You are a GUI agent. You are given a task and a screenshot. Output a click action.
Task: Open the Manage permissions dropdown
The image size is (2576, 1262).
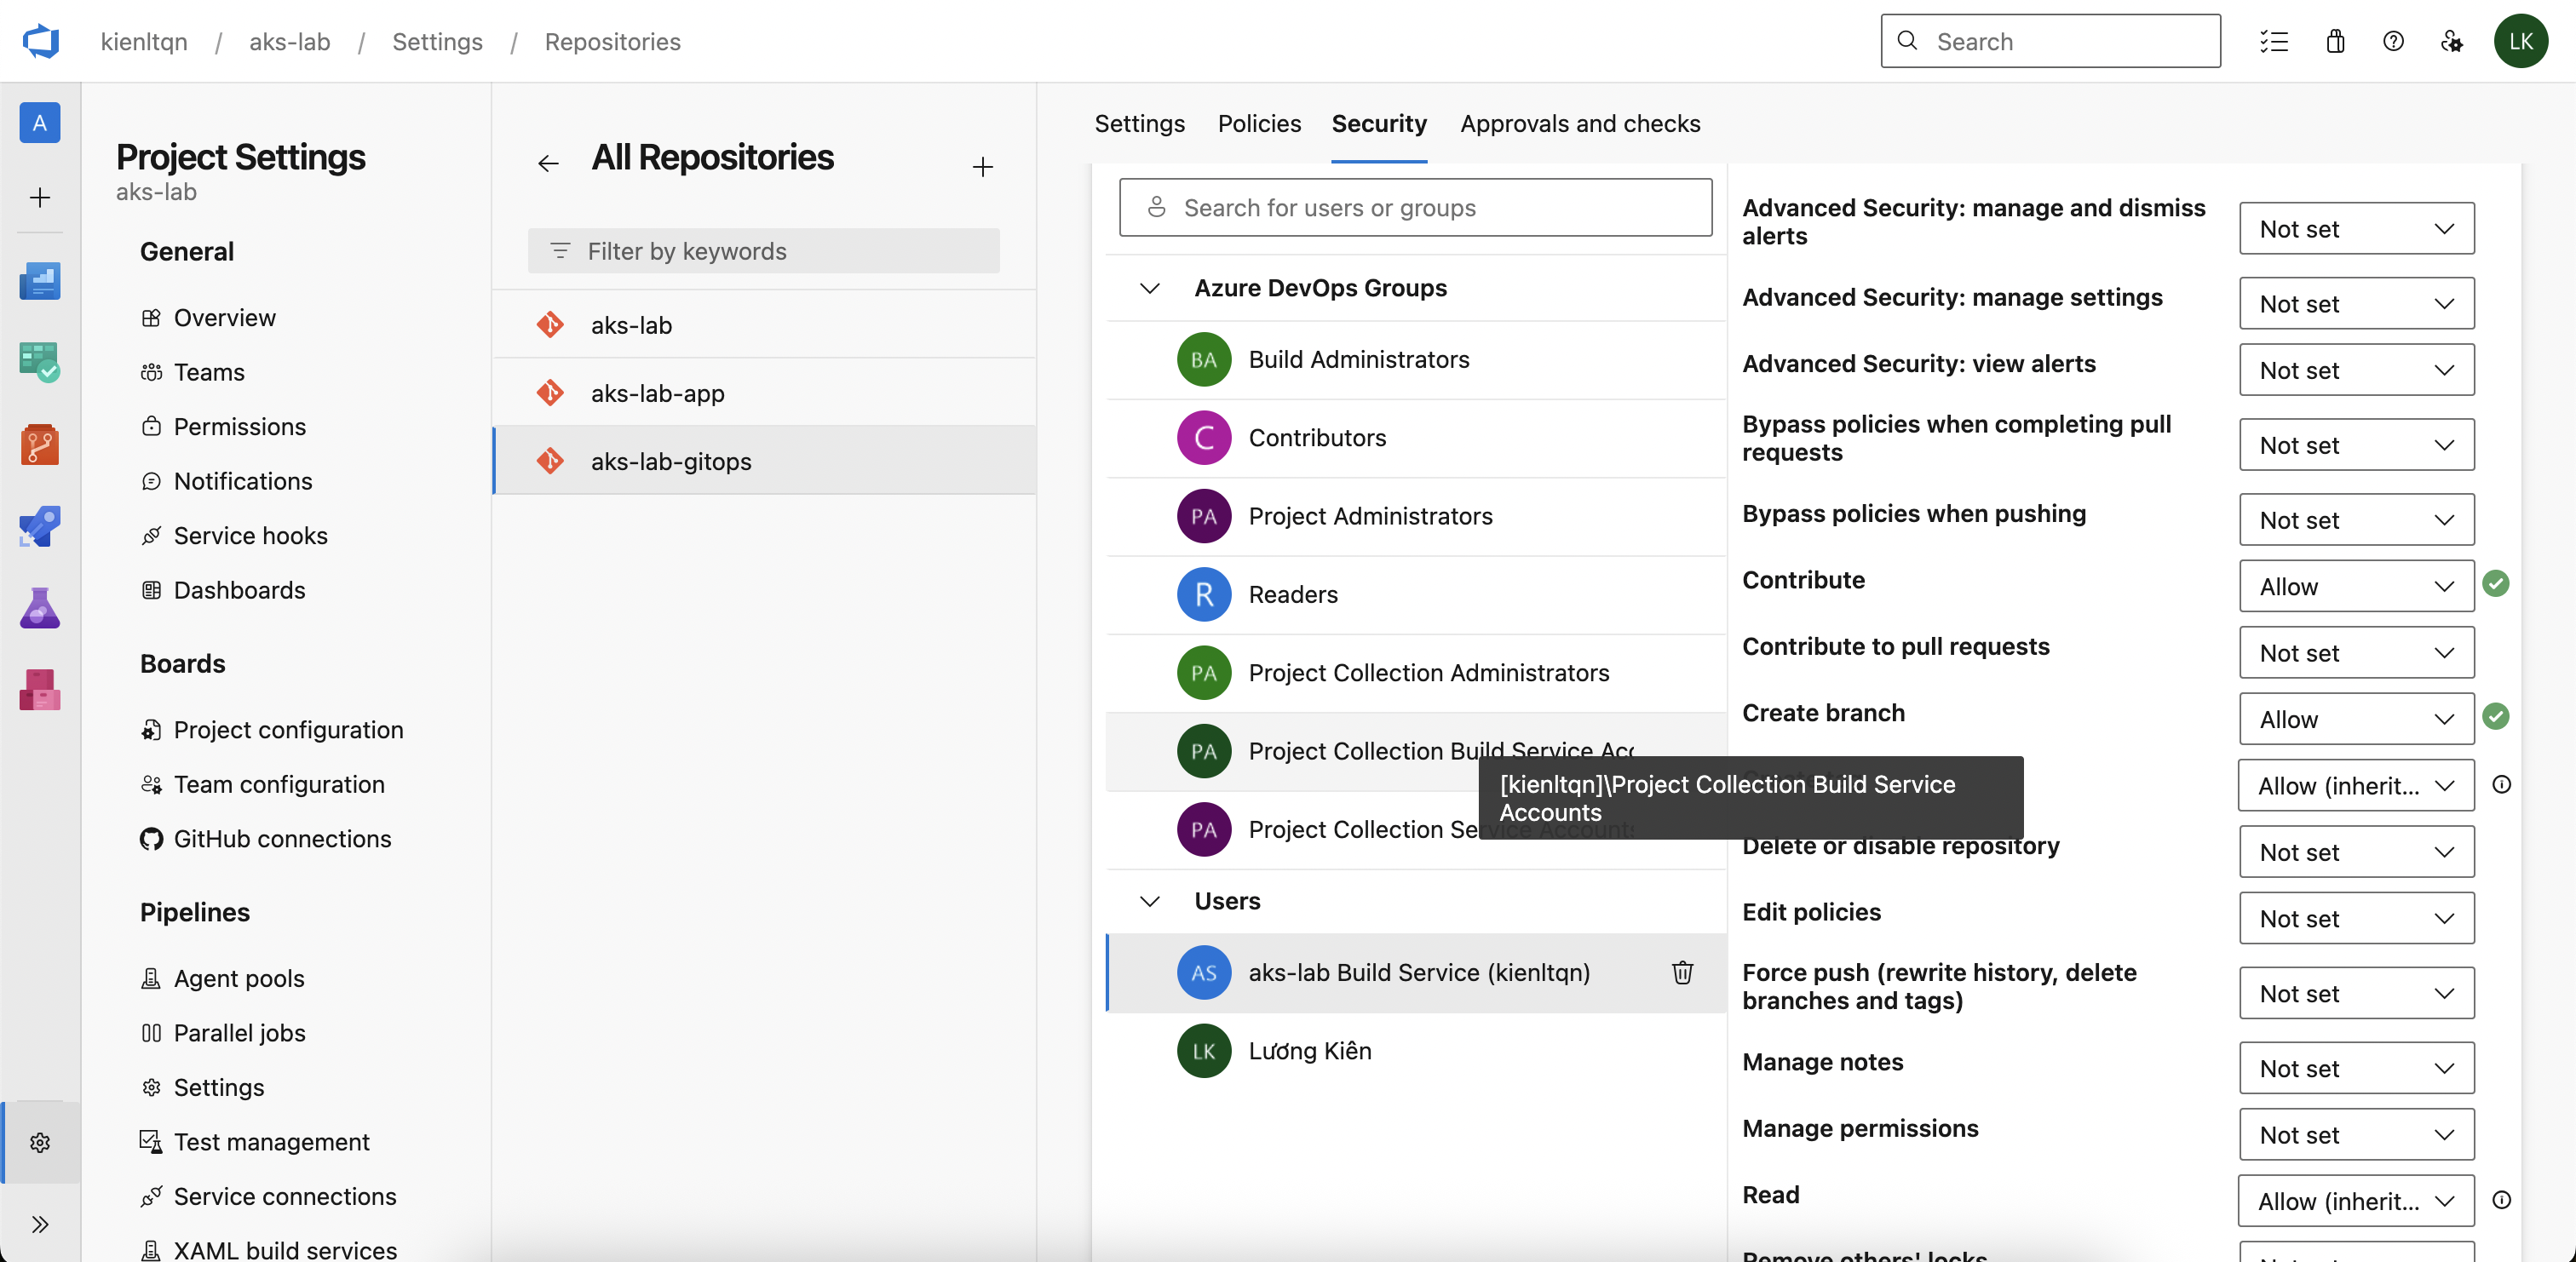pos(2356,1134)
